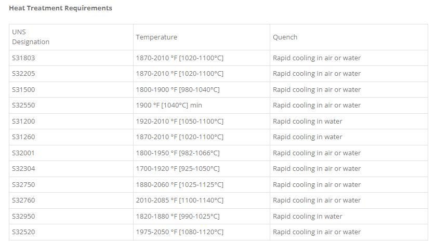This screenshot has height=242, width=436.
Task: Select the UNS Designation column header
Action: pos(31,37)
